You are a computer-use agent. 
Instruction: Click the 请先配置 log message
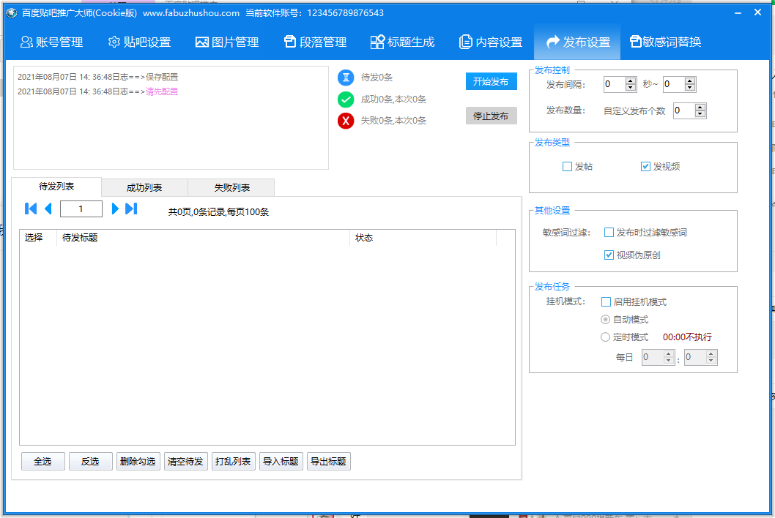tap(162, 91)
